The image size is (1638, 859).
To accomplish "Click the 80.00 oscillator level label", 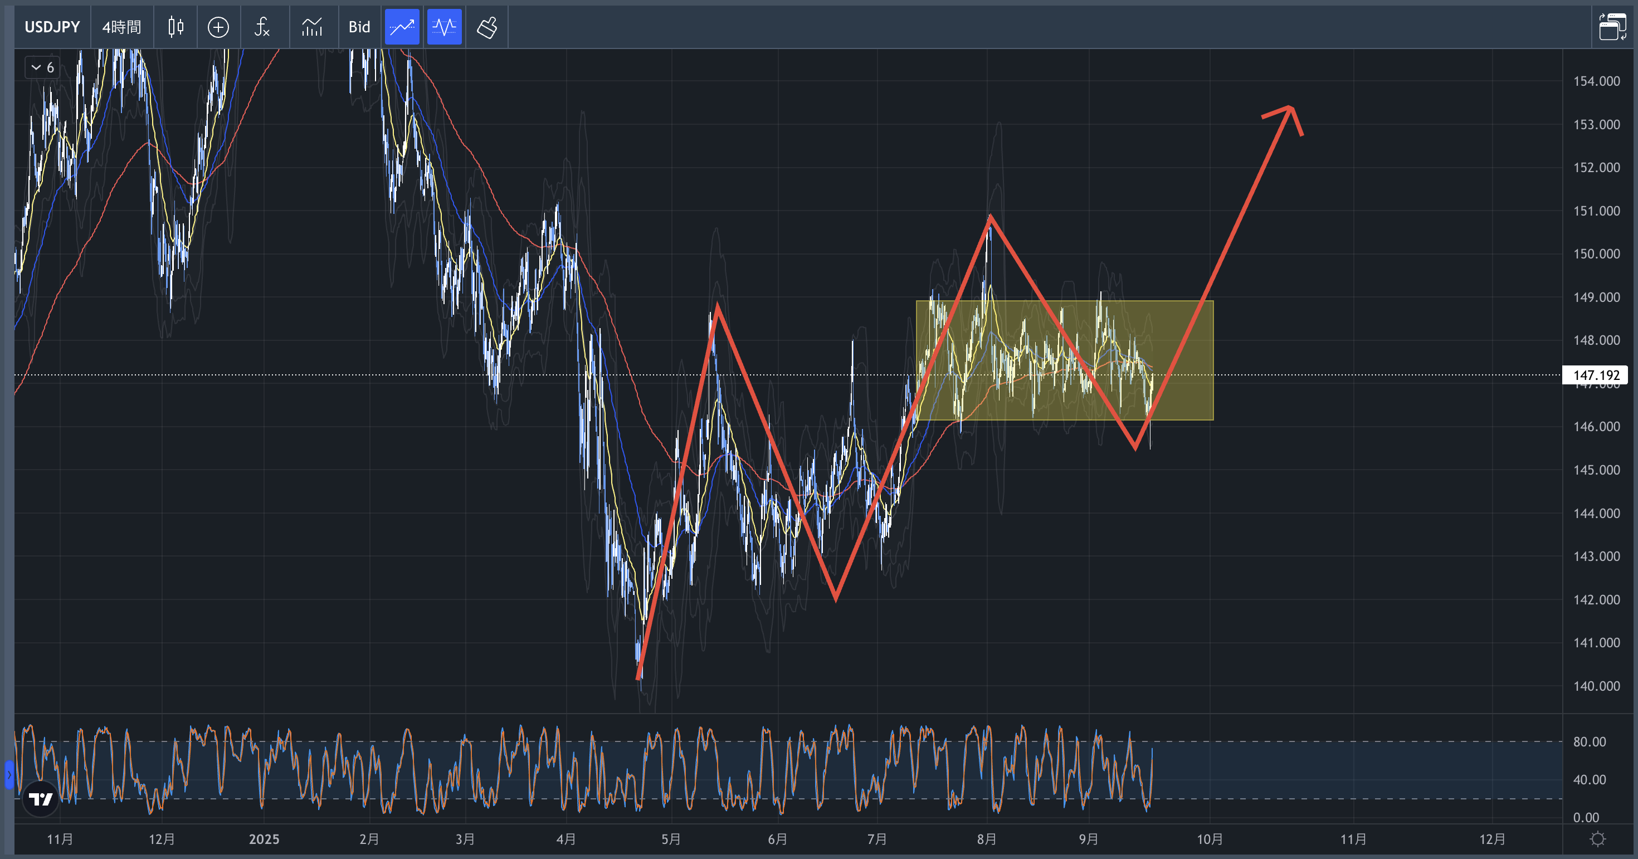I will click(1589, 741).
